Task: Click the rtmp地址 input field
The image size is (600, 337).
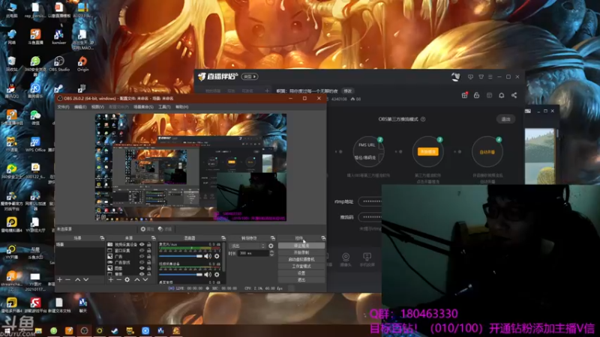Action: coord(370,201)
